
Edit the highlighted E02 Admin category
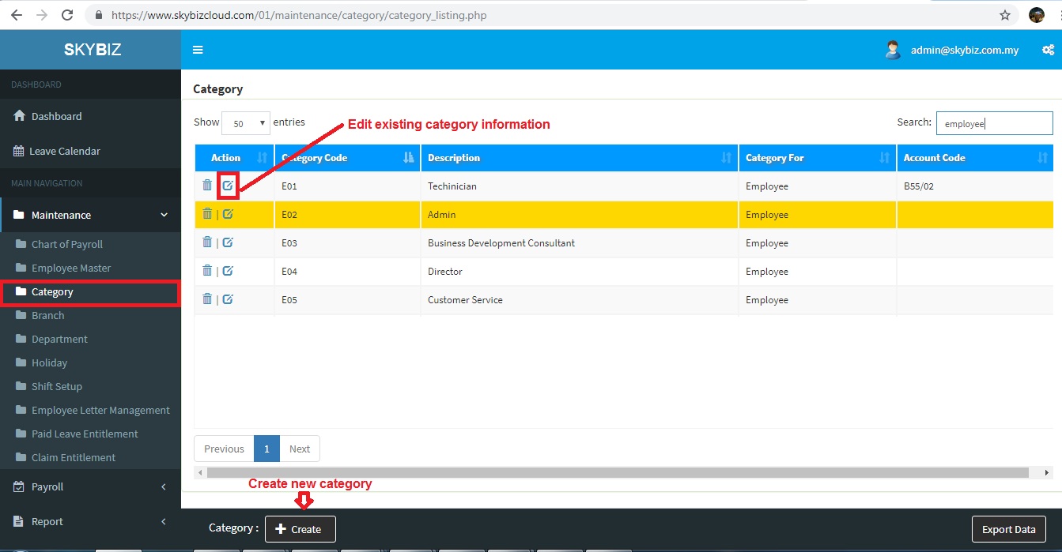(228, 214)
